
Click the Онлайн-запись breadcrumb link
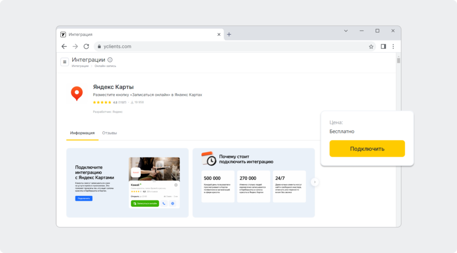[105, 66]
